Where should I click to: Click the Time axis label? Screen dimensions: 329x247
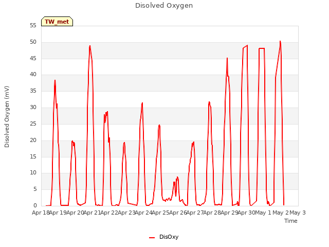point(290,221)
